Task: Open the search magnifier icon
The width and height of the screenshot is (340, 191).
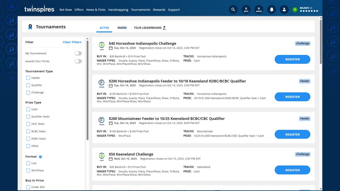Action: coord(233,10)
